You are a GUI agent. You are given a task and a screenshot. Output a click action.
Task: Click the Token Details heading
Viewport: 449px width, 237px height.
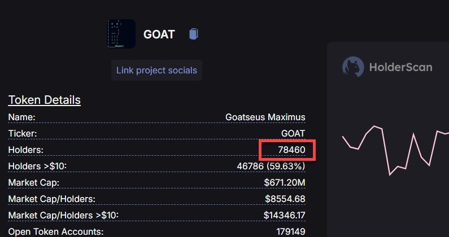(44, 100)
